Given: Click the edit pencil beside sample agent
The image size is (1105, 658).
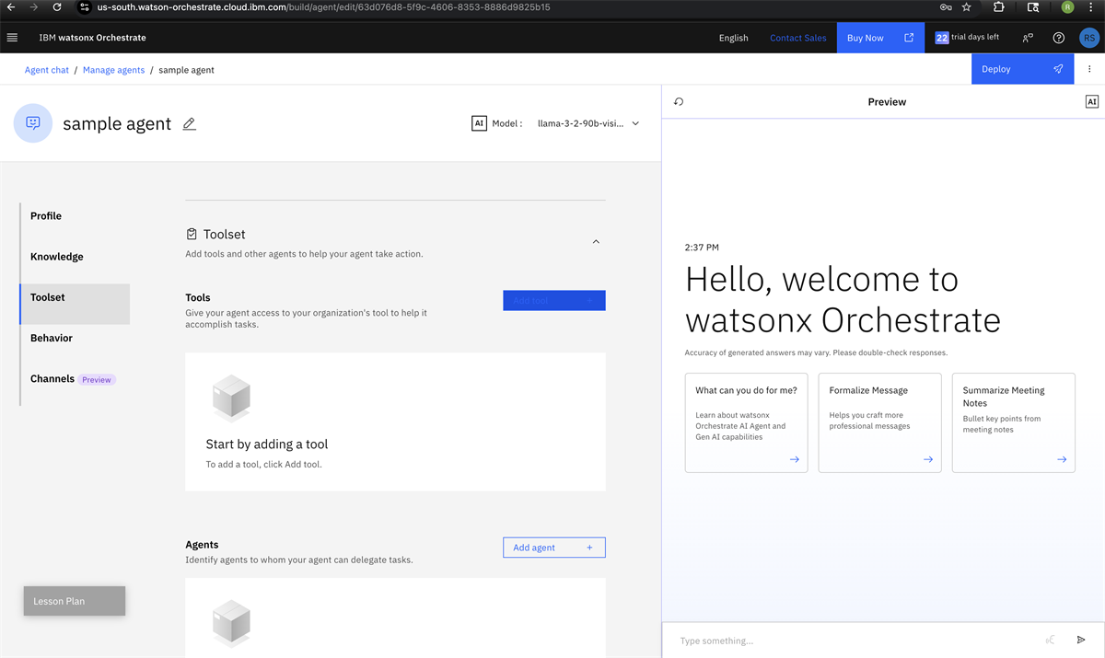Looking at the screenshot, I should [190, 123].
